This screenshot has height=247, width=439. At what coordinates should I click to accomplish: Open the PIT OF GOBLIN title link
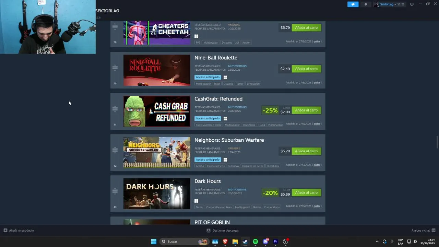click(x=212, y=222)
